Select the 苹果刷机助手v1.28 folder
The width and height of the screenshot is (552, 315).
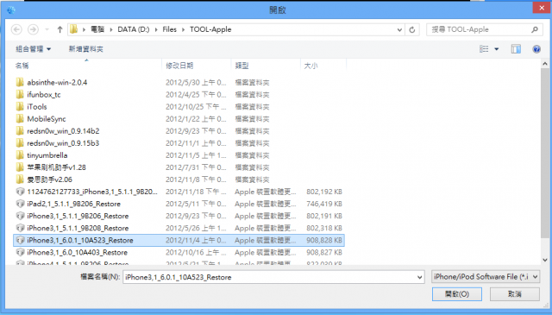point(56,167)
